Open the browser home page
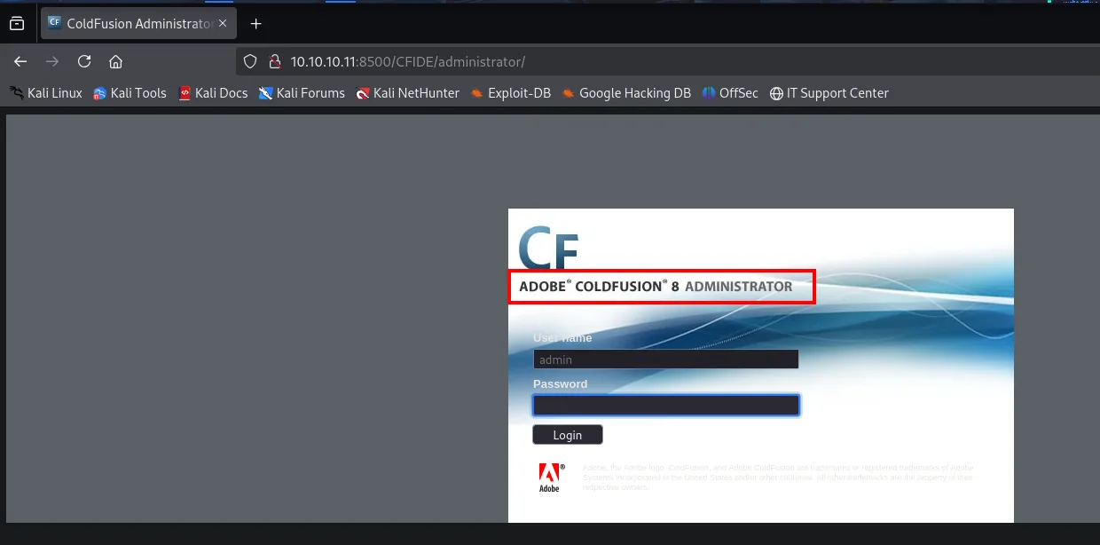This screenshot has height=545, width=1100. tap(115, 61)
